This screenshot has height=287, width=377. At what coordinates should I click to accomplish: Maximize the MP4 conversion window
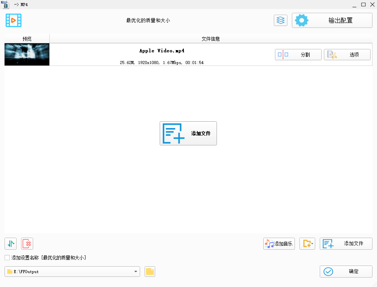click(363, 5)
